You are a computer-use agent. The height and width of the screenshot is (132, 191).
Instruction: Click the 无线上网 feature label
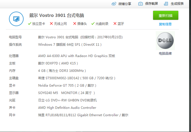point(60,24)
